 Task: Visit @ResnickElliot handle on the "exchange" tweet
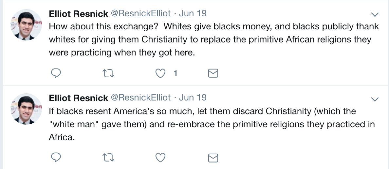tap(141, 13)
